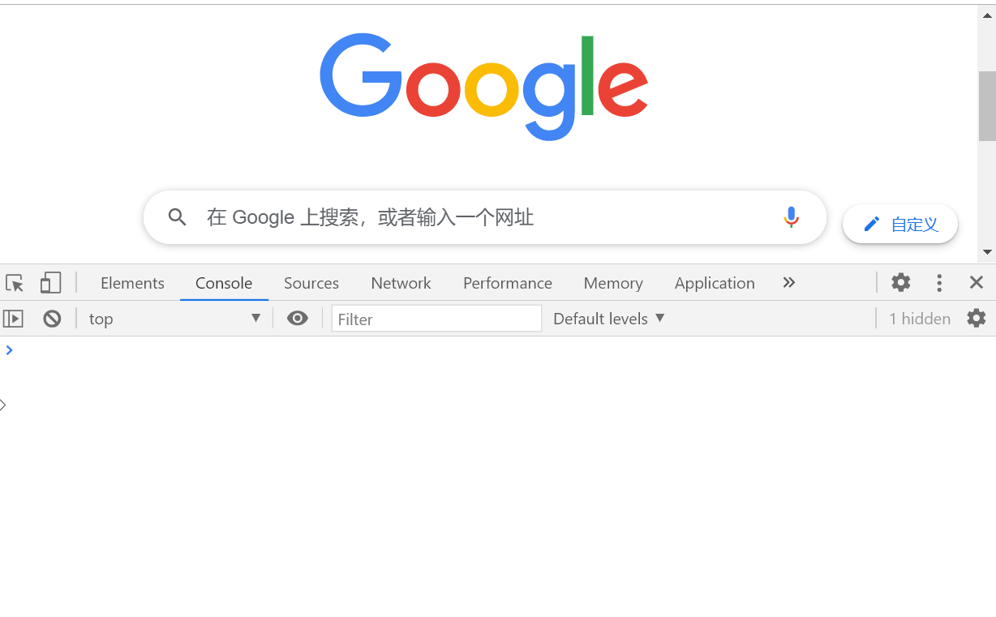This screenshot has width=996, height=617.
Task: Click the voice search microphone icon
Action: click(x=792, y=217)
